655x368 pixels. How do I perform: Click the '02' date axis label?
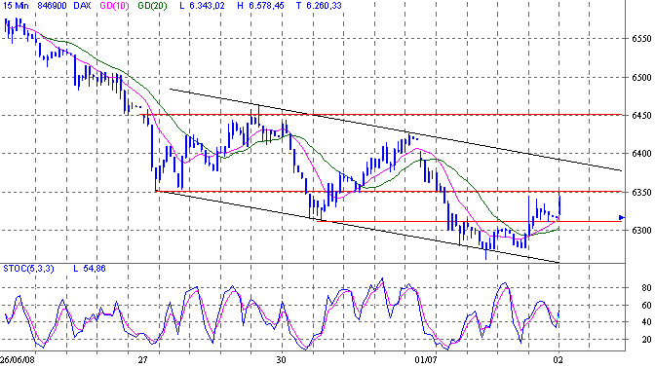click(559, 360)
